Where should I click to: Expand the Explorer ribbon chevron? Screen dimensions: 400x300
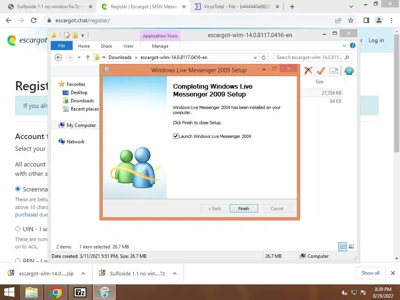pyautogui.click(x=344, y=45)
